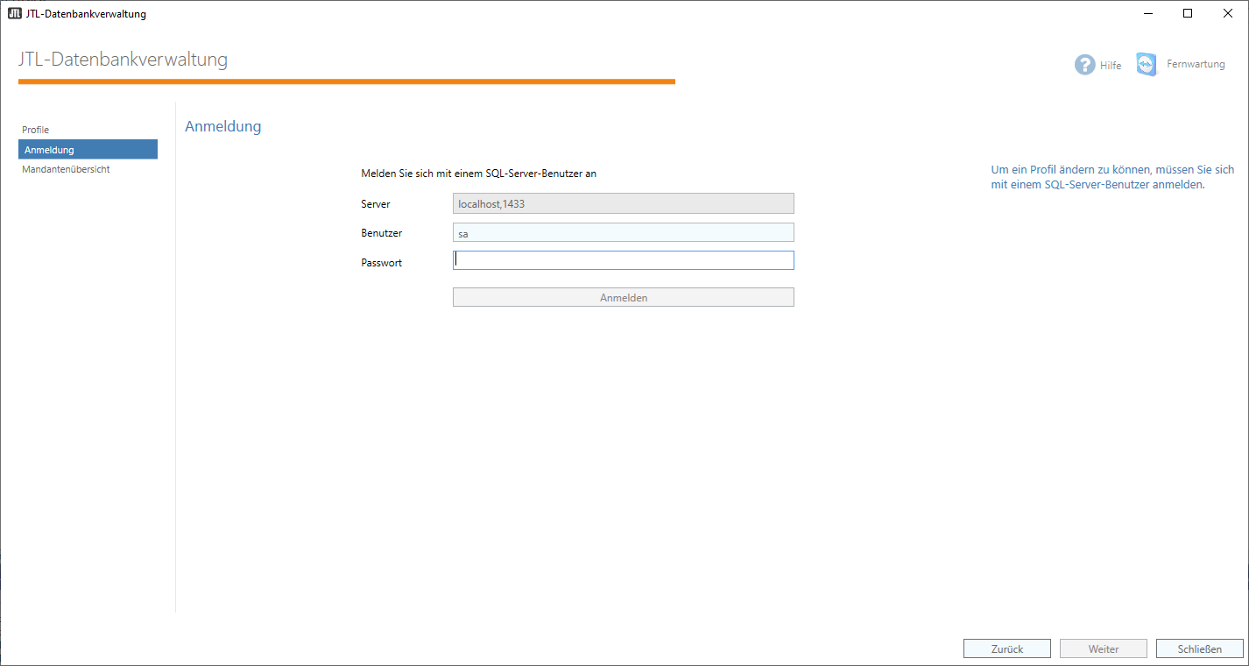The image size is (1249, 666).
Task: Launch the Fernwartung TeamViewer icon
Action: (x=1147, y=65)
